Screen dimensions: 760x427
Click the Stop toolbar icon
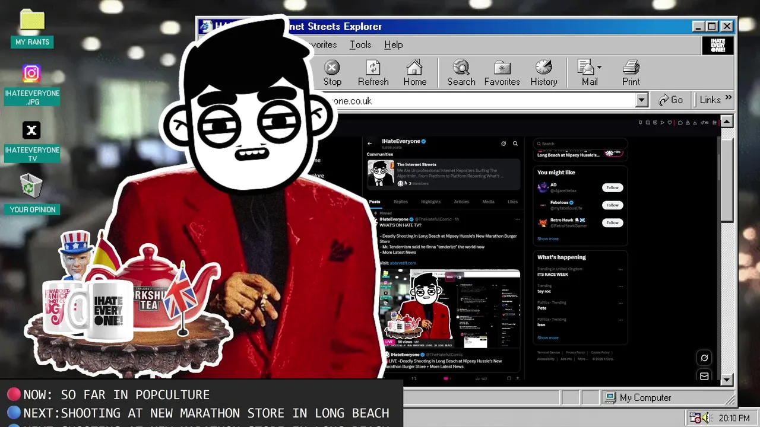tap(332, 74)
